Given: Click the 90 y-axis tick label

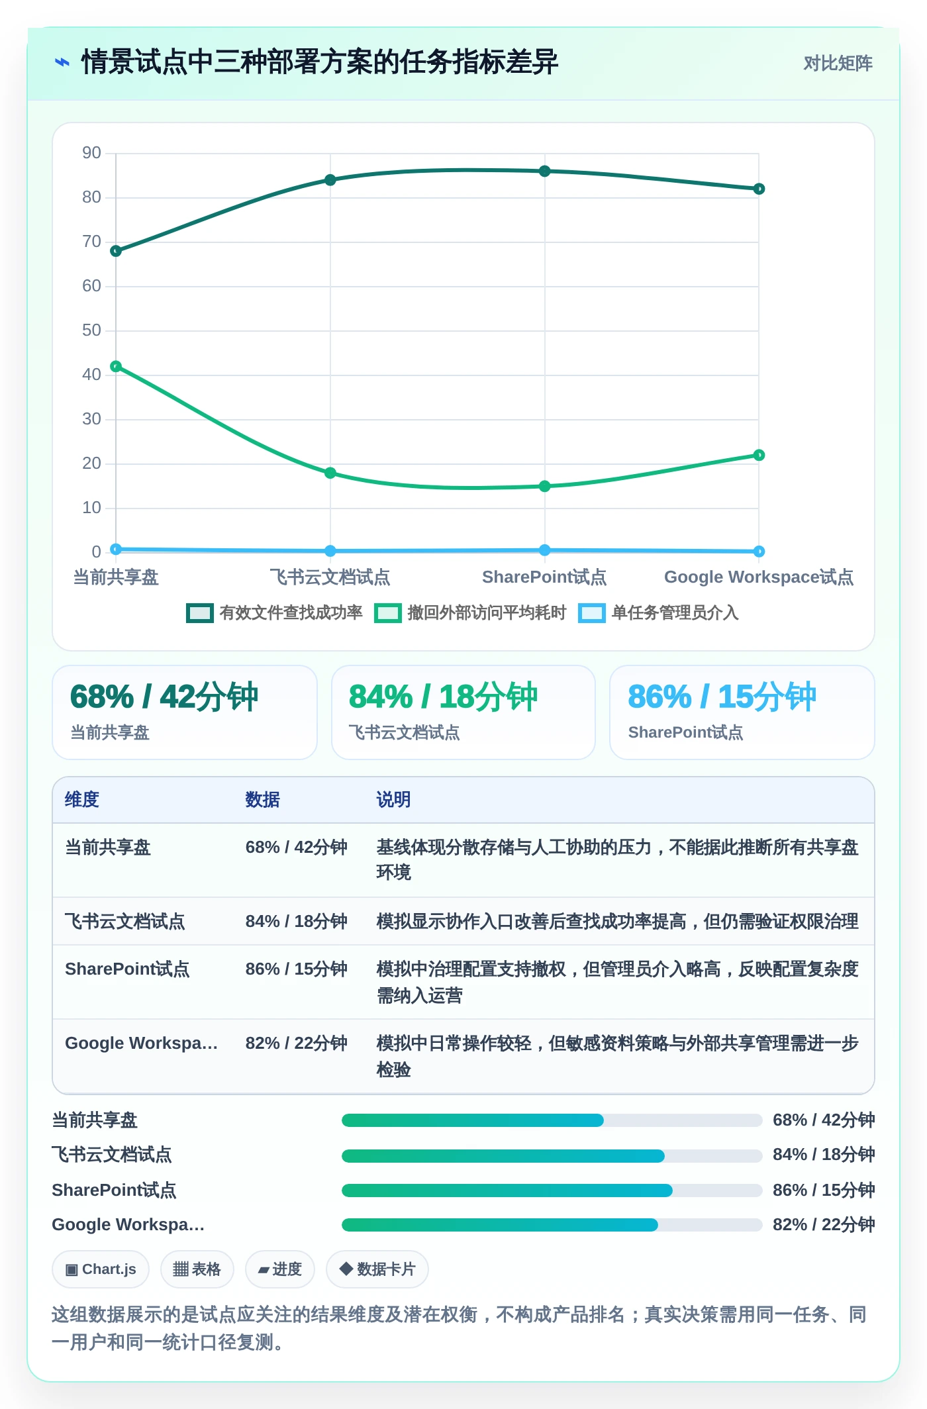Looking at the screenshot, I should pos(91,153).
